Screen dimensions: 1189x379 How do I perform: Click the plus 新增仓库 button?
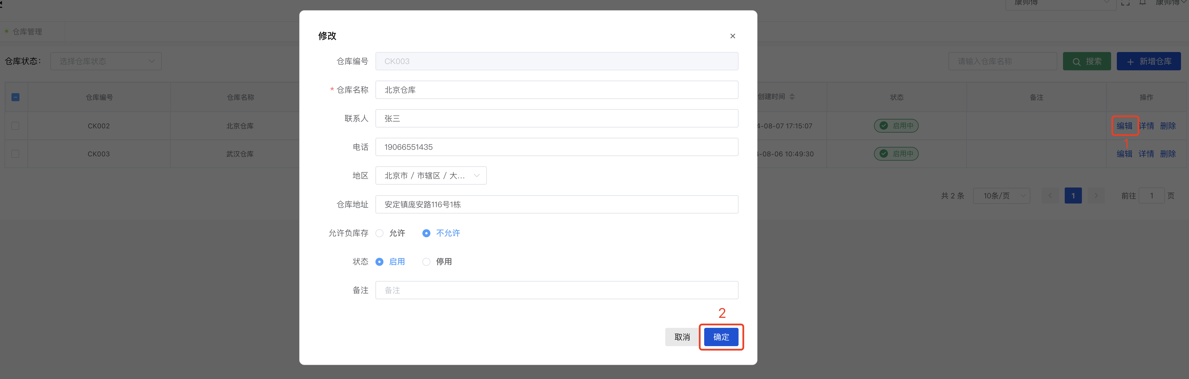1148,61
